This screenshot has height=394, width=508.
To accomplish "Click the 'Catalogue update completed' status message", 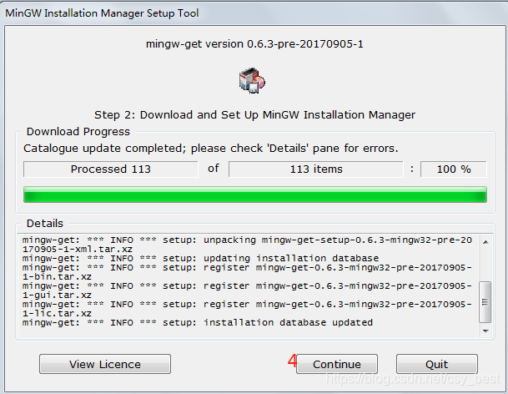I will (x=210, y=149).
